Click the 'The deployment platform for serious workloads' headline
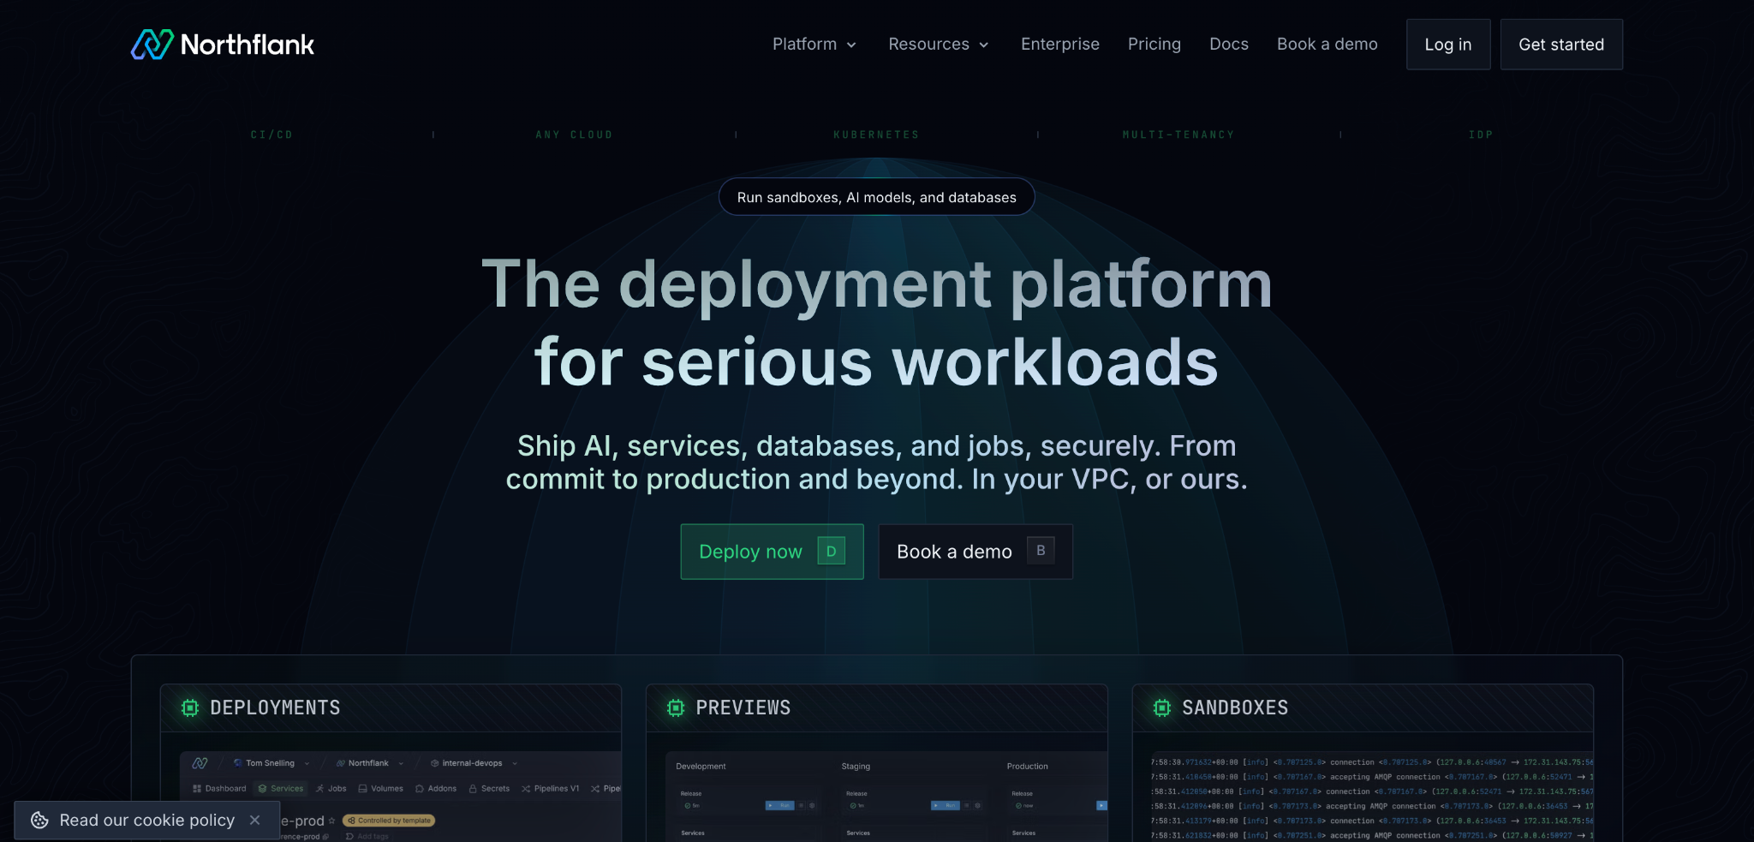Viewport: 1754px width, 842px height. tap(877, 323)
